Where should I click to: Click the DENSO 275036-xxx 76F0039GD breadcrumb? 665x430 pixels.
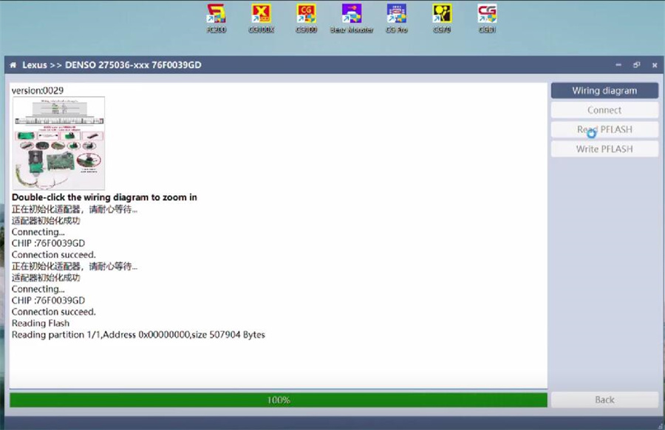[x=133, y=65]
